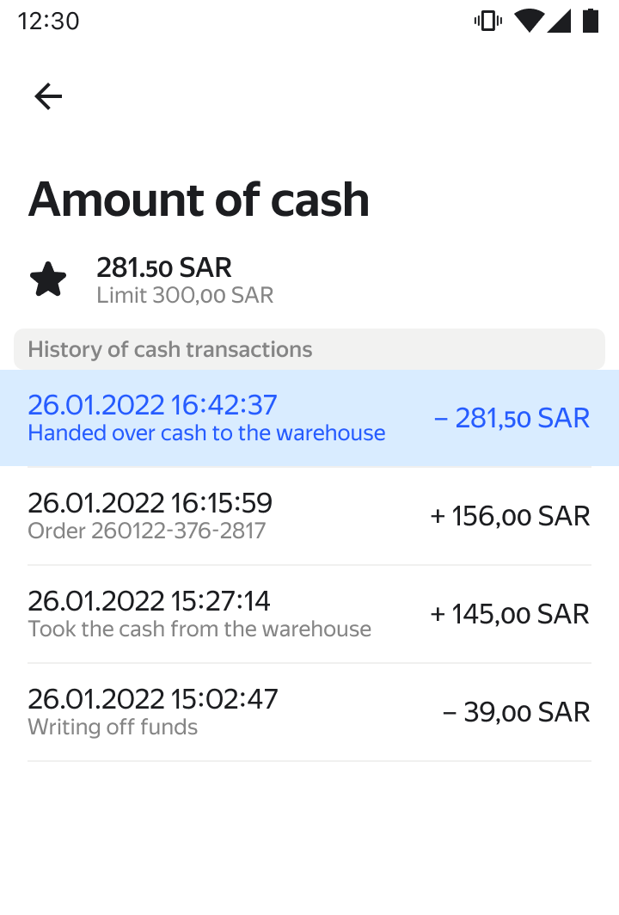Tap the back arrow icon
The width and height of the screenshot is (619, 915).
[48, 96]
